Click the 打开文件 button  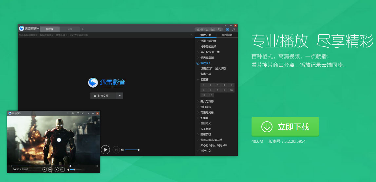click(103, 96)
